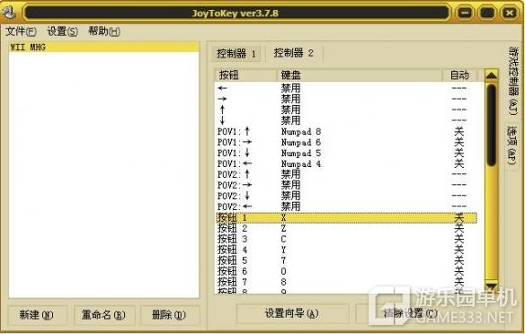Click the JoyToKey app icon in title bar

coord(9,13)
